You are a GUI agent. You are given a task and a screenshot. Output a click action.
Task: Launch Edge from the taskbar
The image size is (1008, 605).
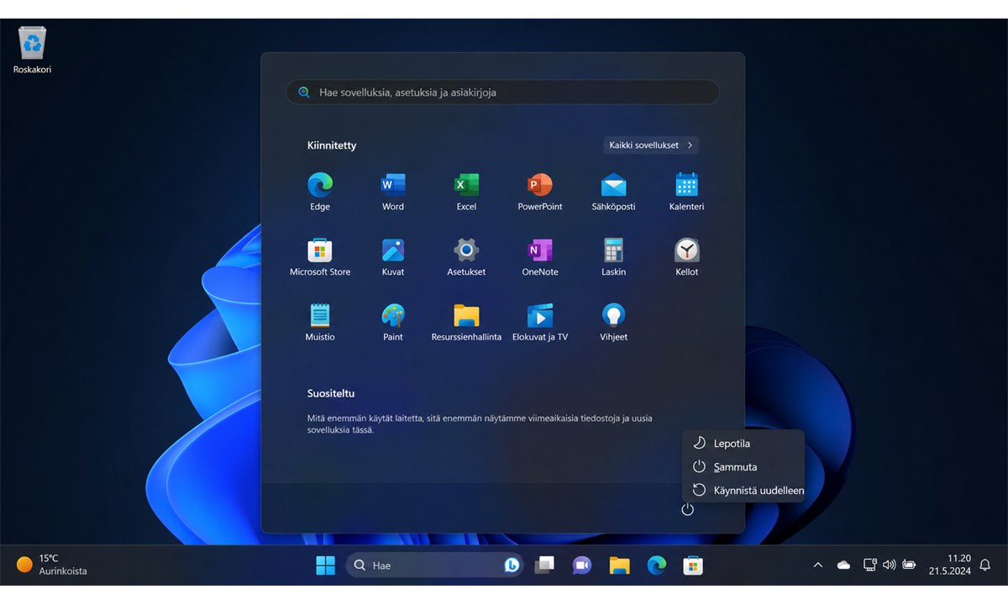point(656,566)
